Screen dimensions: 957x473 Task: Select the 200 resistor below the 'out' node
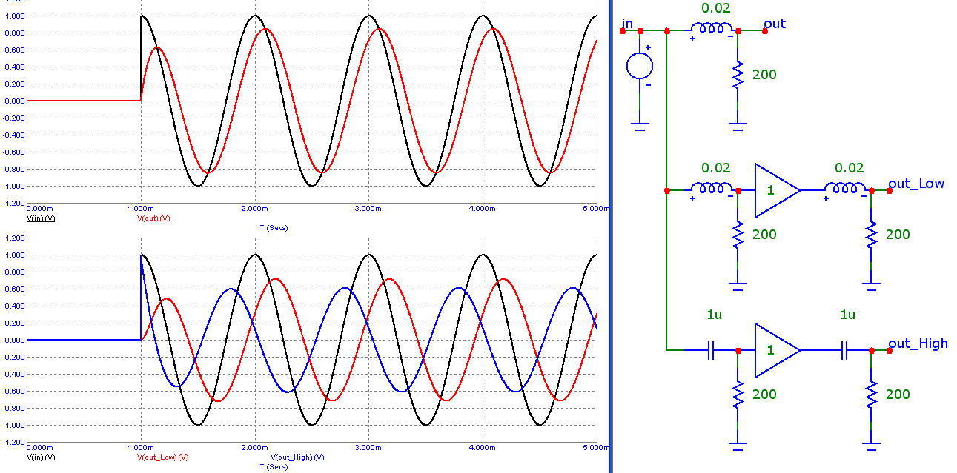click(x=738, y=76)
